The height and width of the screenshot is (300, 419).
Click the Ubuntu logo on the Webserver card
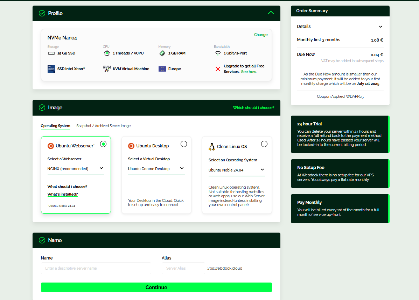click(50, 146)
